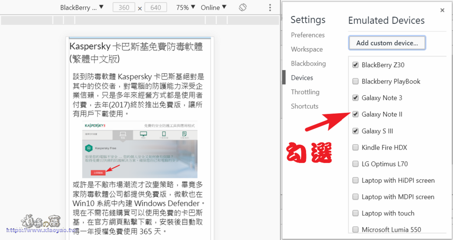Uncheck Galaxy Note 3 device
This screenshot has height=240, width=453.
pyautogui.click(x=355, y=98)
